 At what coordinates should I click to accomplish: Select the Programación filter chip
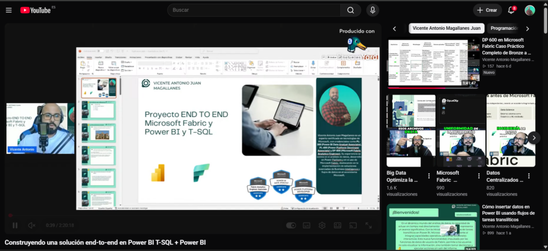[x=504, y=28]
